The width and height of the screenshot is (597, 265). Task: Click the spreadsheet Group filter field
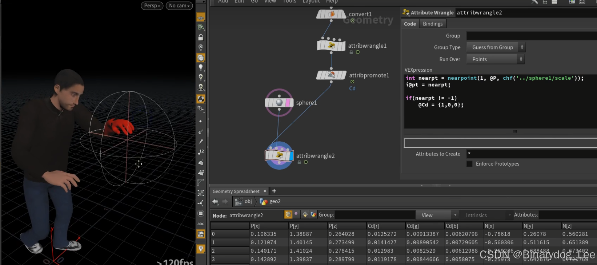tap(375, 215)
